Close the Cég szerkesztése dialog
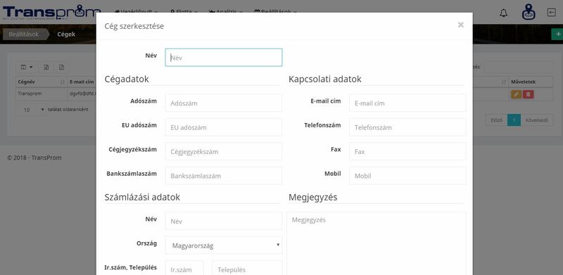 point(461,25)
